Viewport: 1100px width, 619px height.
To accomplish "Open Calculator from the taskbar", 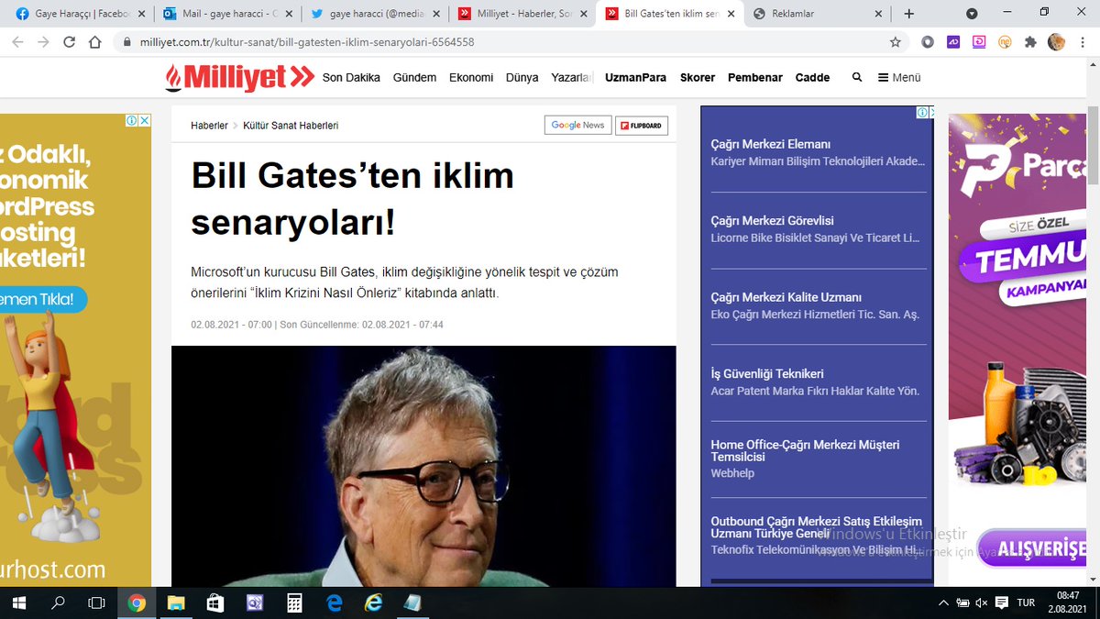I will 295,602.
